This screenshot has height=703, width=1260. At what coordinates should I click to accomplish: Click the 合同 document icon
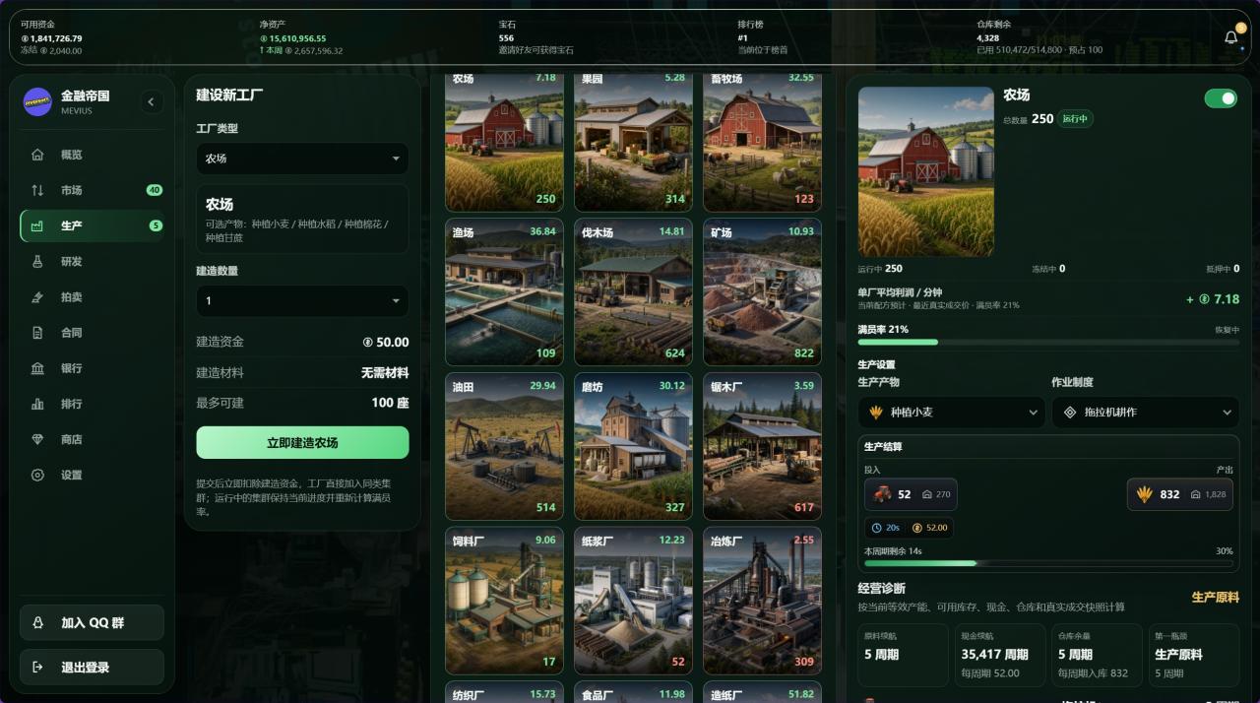37,333
